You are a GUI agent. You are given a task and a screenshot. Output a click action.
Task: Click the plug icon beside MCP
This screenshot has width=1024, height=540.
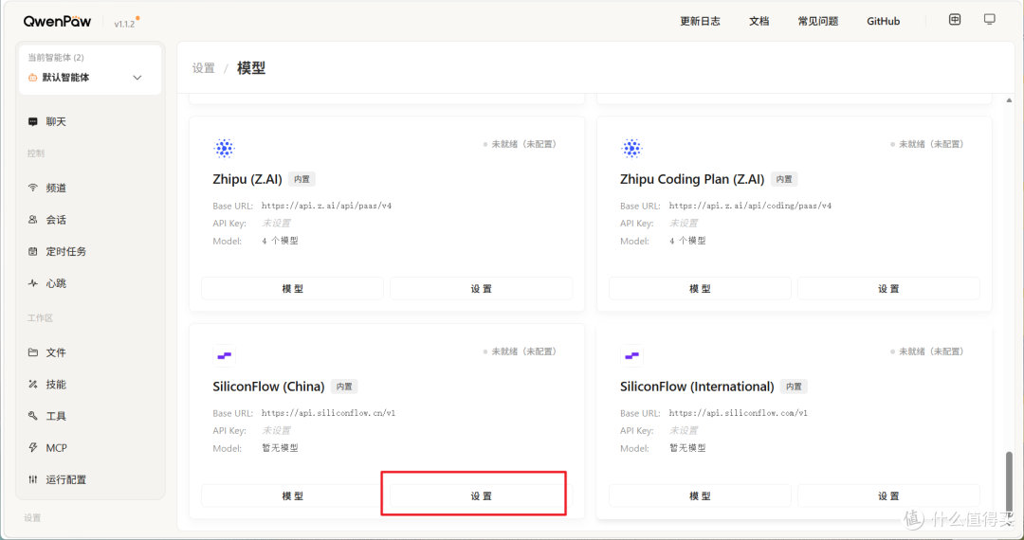click(x=32, y=448)
